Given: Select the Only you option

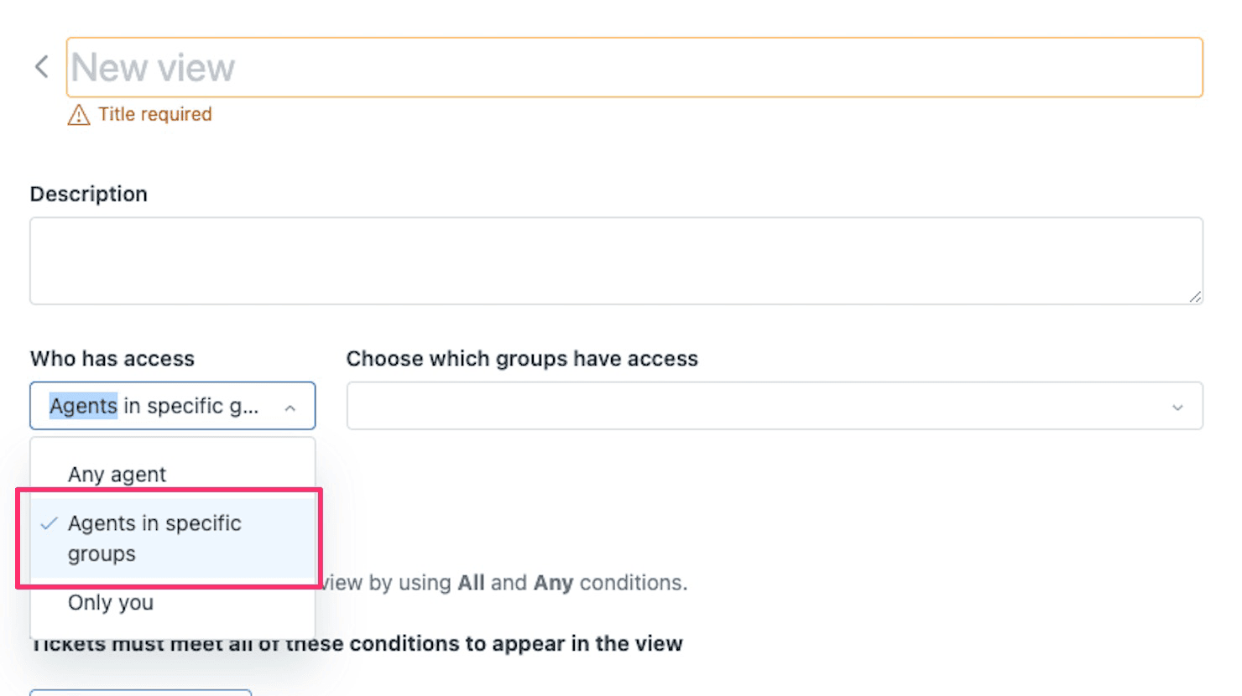Looking at the screenshot, I should coord(110,602).
